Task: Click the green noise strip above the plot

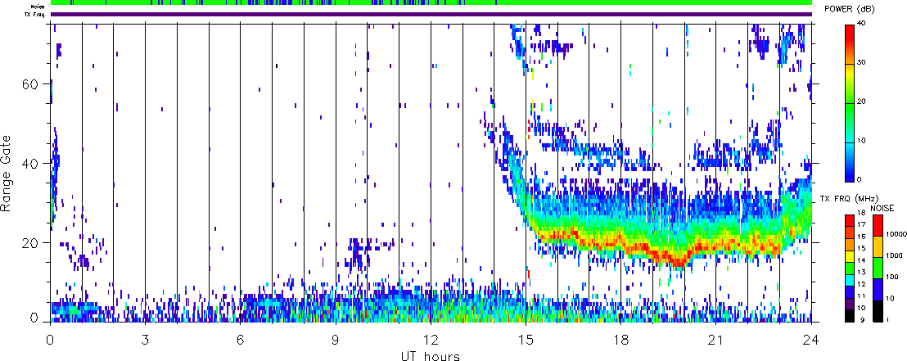Action: point(431,3)
